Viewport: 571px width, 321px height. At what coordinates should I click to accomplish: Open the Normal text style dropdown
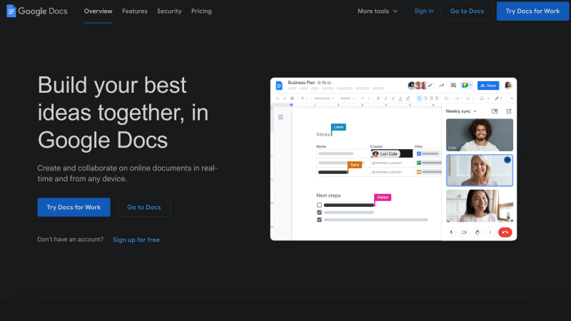pos(324,98)
